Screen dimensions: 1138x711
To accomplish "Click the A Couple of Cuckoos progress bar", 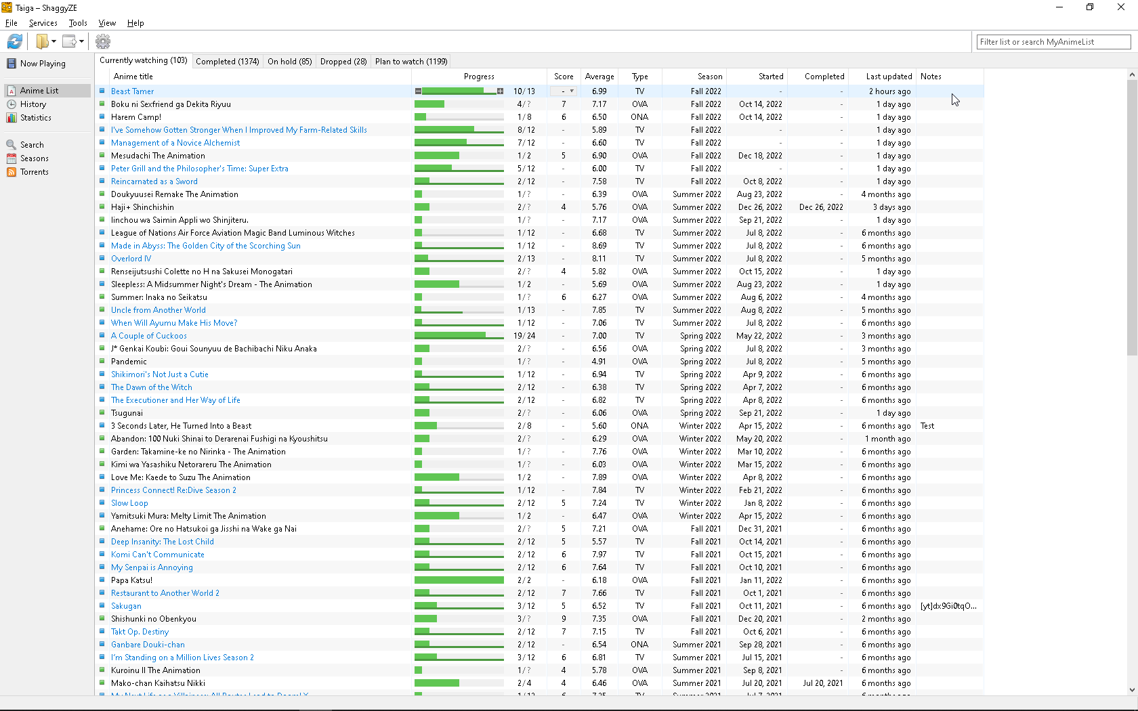I will [459, 336].
